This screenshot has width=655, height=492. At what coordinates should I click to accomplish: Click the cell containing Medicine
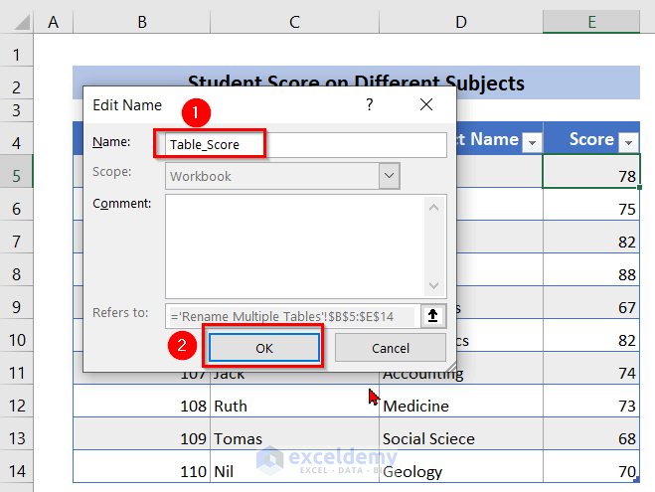click(460, 406)
